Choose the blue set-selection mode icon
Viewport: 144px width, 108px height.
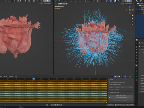coord(59,4)
